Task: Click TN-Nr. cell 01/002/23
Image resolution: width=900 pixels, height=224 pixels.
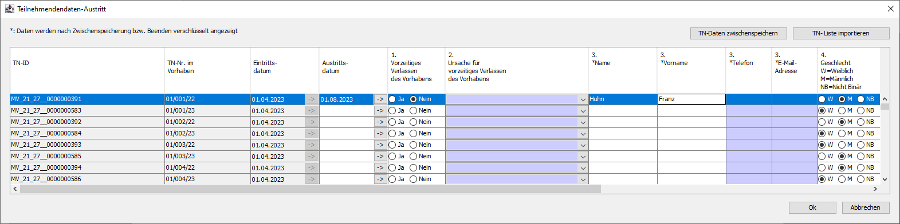Action: click(x=207, y=133)
